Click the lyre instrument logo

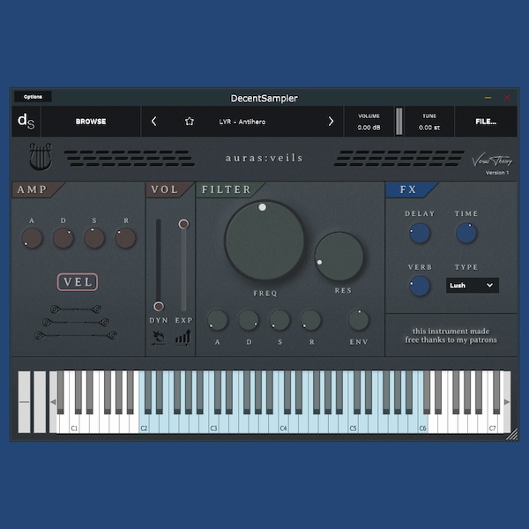coord(41,156)
